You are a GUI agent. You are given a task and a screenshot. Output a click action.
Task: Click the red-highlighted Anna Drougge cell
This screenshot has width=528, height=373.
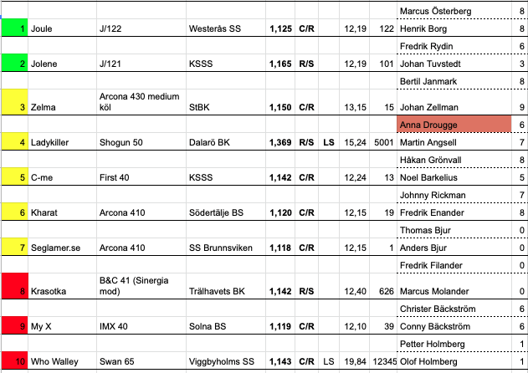[453, 125]
